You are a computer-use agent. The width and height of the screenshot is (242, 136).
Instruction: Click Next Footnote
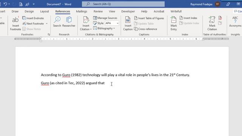[33, 23]
